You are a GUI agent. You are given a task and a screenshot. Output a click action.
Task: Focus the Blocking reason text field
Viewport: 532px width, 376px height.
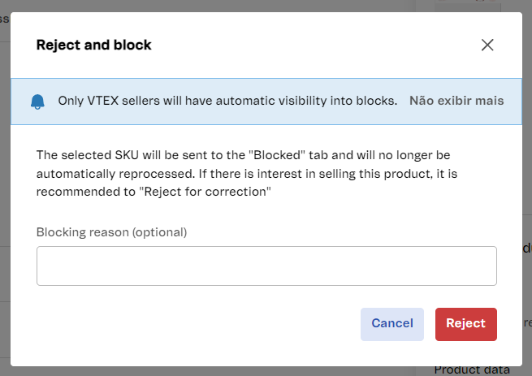[x=266, y=266]
